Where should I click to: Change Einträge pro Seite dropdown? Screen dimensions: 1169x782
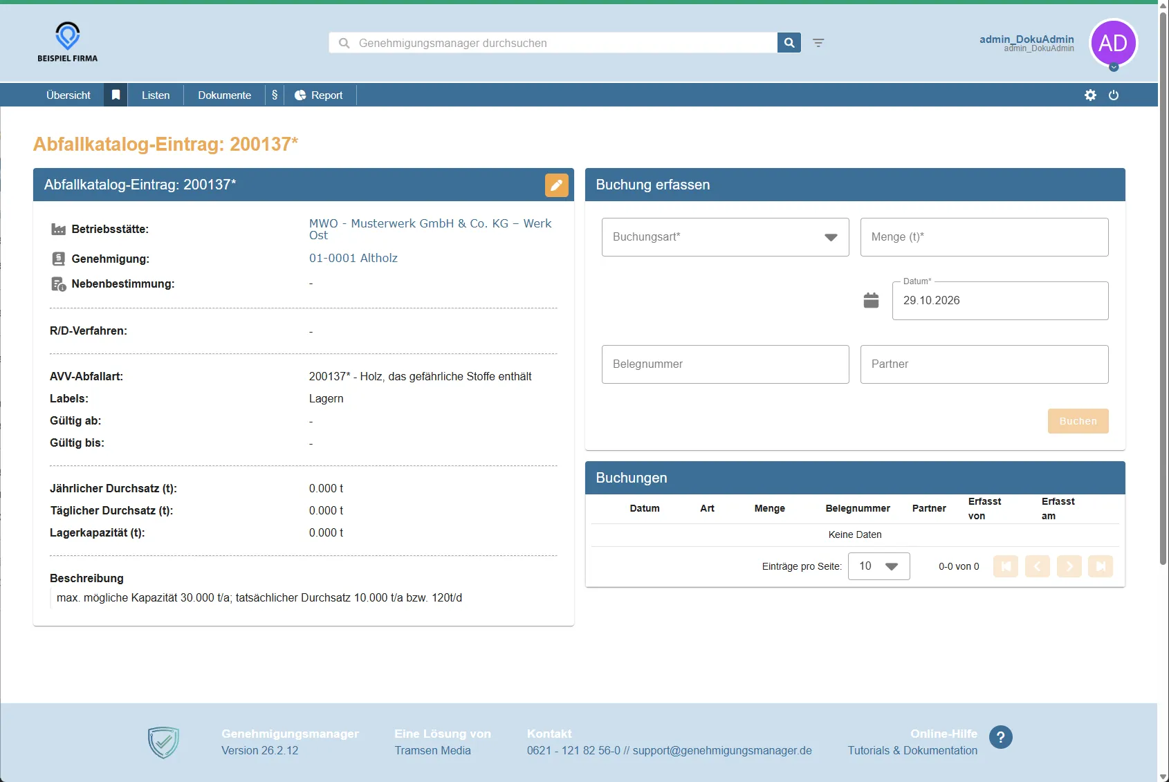[879, 566]
